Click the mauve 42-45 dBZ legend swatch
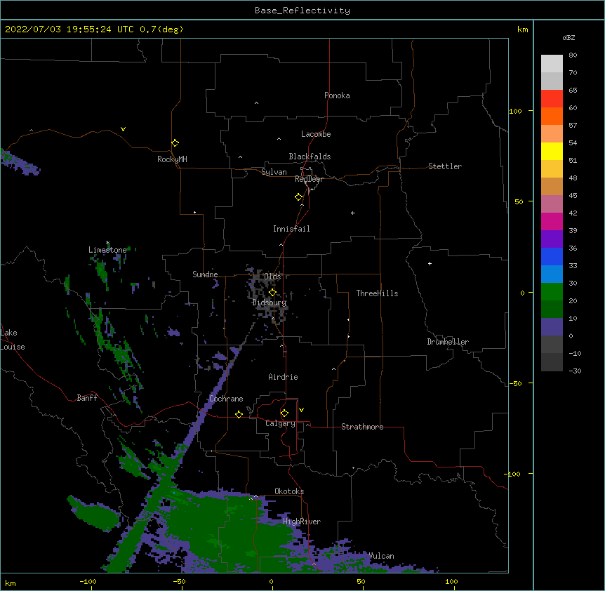Image resolution: width=605 pixels, height=591 pixels. click(552, 204)
